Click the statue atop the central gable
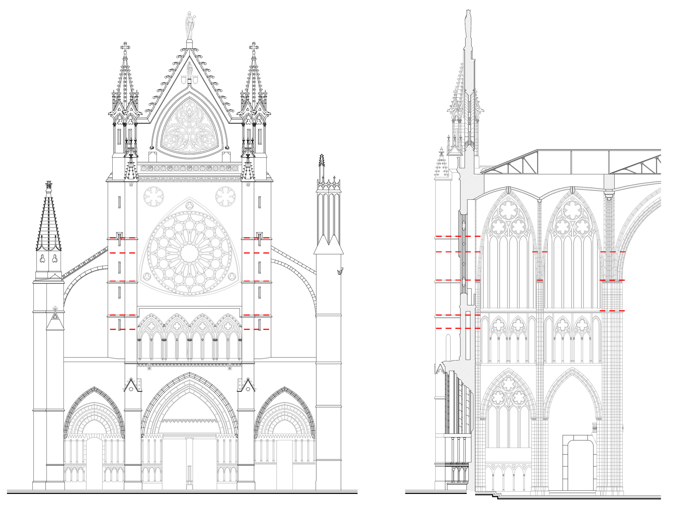 [190, 26]
